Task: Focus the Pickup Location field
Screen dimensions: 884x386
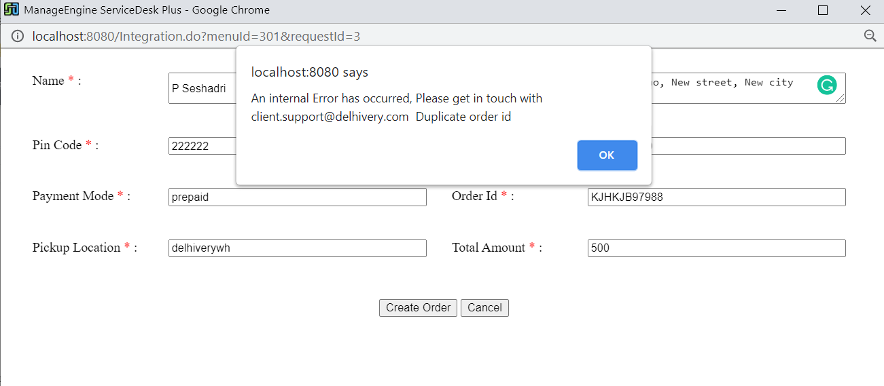Action: tap(297, 248)
